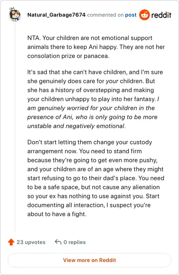The width and height of the screenshot is (179, 275).
Task: Click the phrase "consolation prize or panacea"
Action: point(68,56)
